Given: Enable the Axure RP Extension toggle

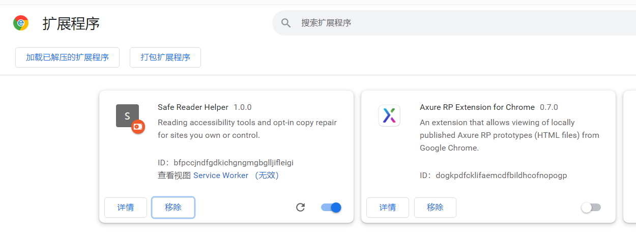Looking at the screenshot, I should pyautogui.click(x=591, y=207).
